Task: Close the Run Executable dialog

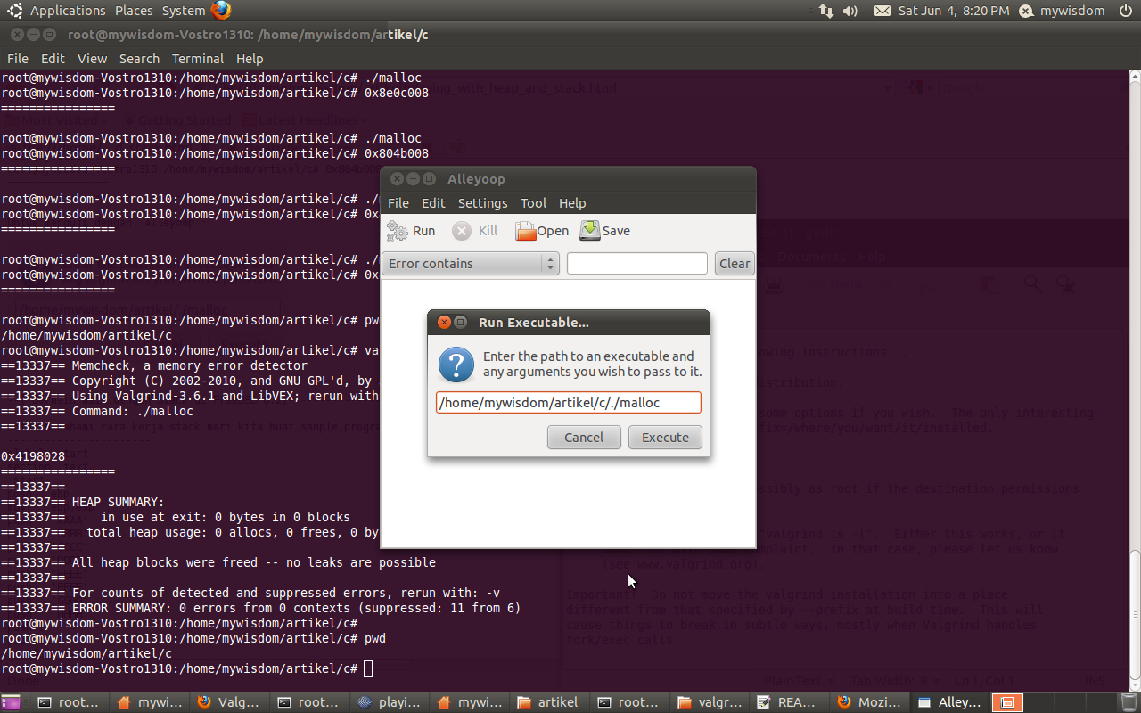Action: [x=444, y=322]
